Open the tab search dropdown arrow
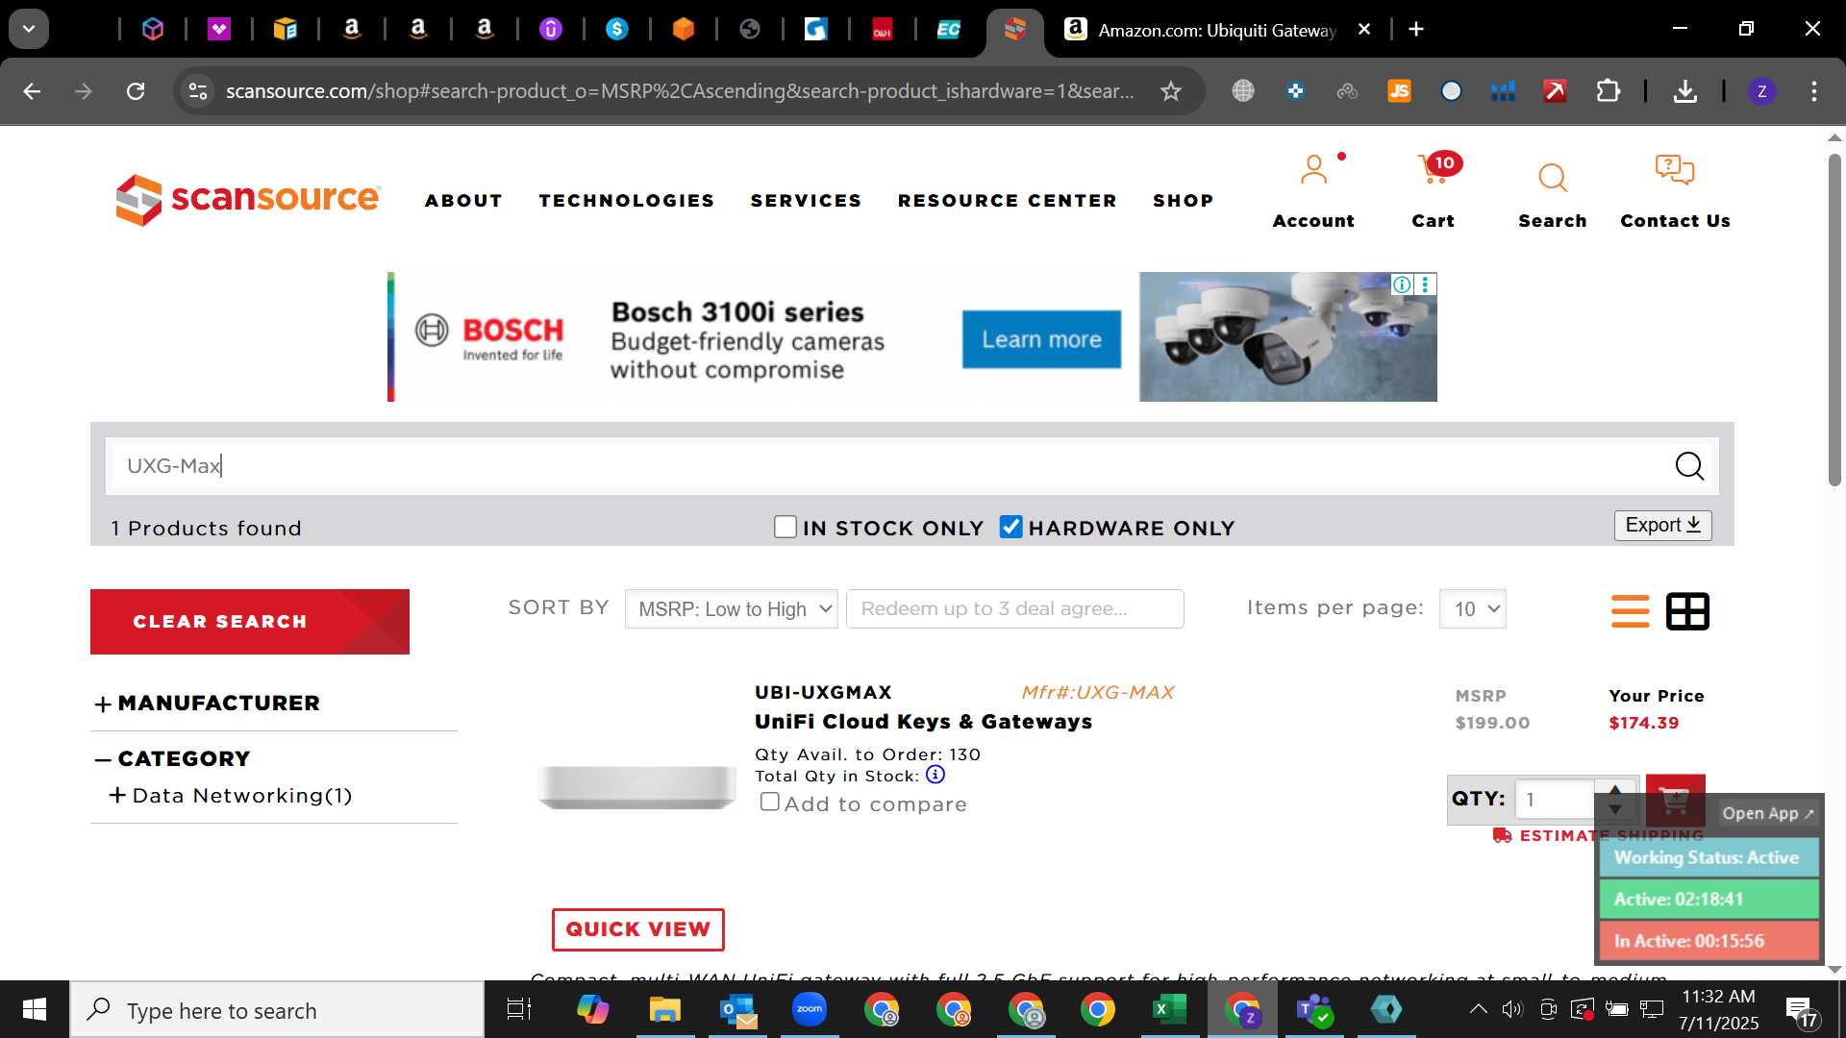This screenshot has width=1846, height=1038. click(29, 30)
